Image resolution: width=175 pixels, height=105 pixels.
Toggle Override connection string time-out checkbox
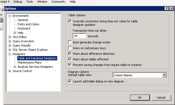coord(70,21)
